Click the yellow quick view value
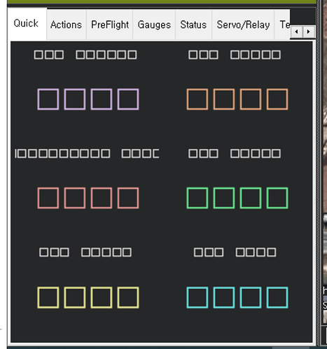 pyautogui.click(x=88, y=297)
